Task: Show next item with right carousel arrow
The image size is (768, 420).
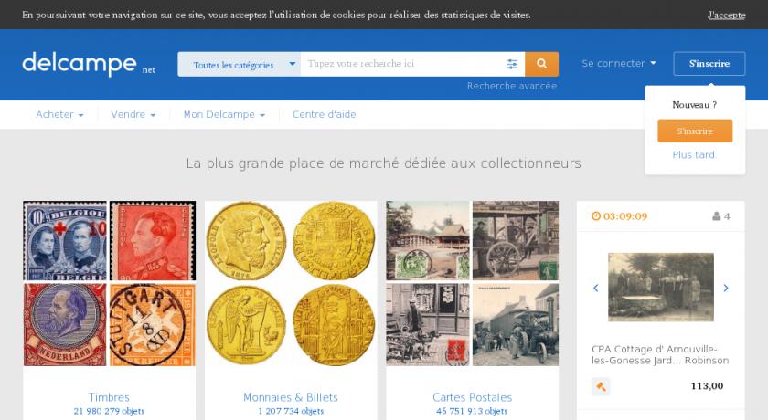Action: click(x=726, y=288)
